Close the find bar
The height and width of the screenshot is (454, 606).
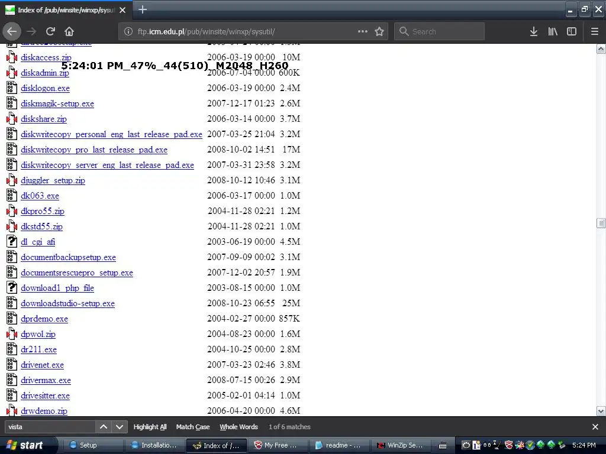(595, 427)
